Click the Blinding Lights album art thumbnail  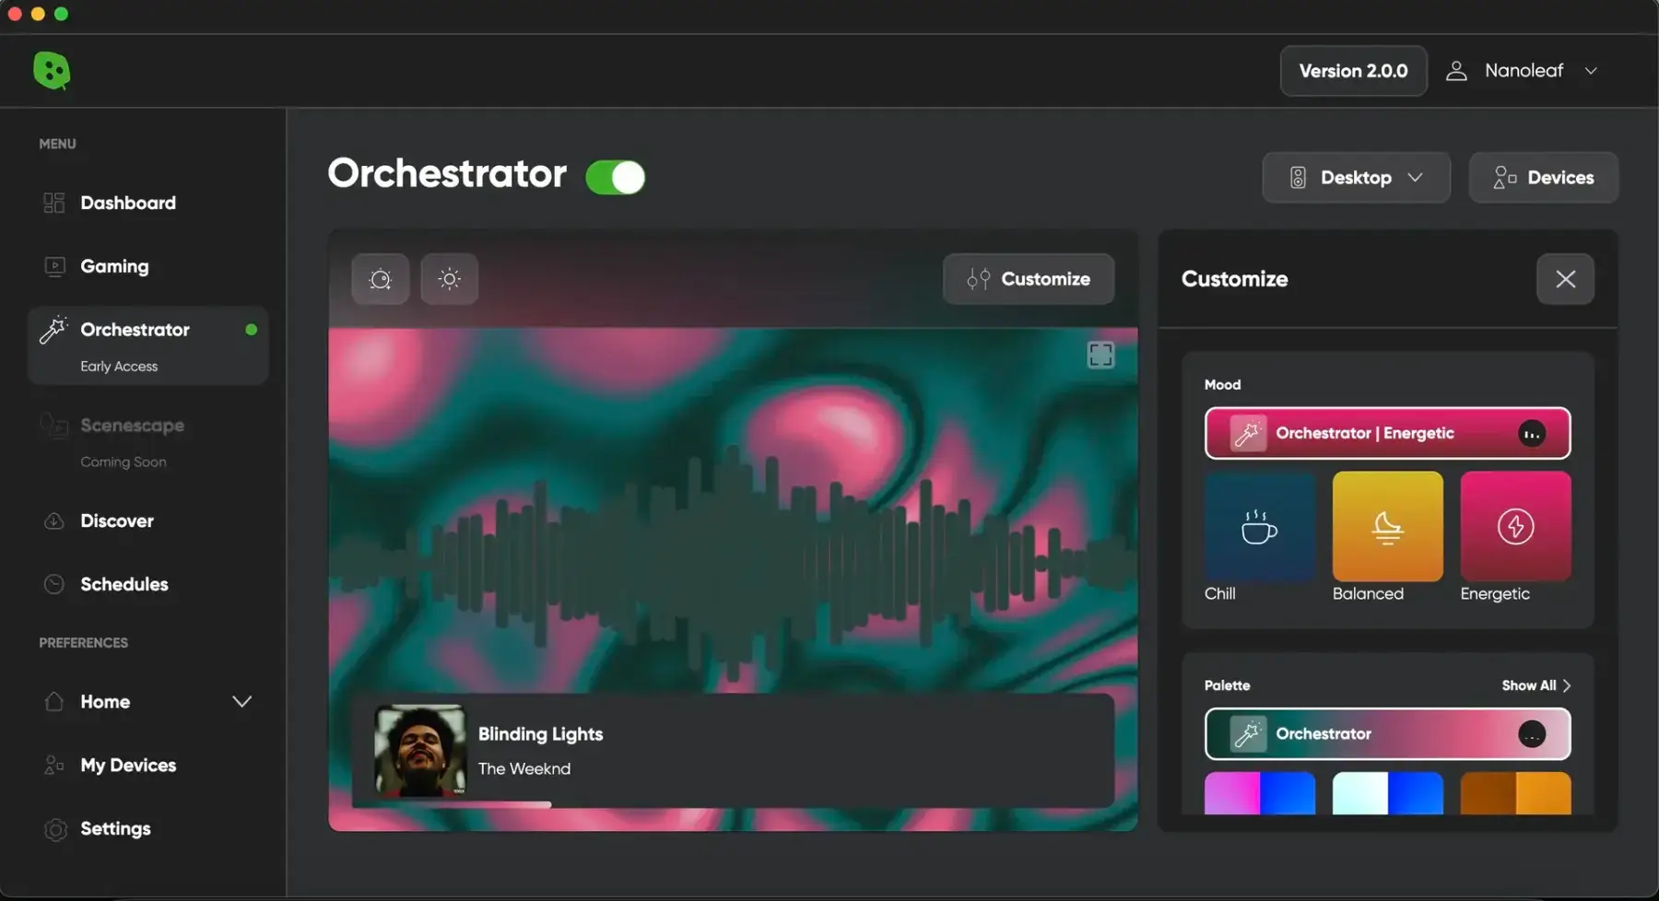click(419, 750)
